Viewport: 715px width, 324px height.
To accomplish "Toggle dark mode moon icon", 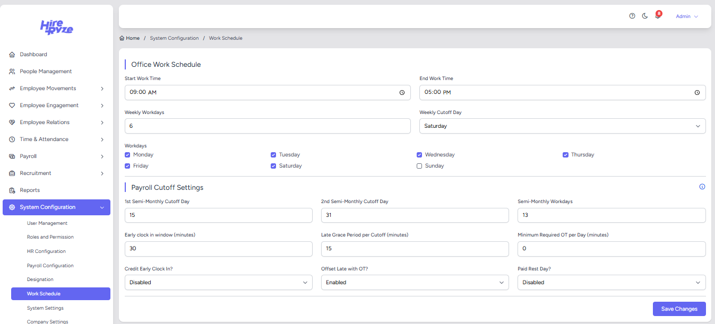I will (645, 16).
